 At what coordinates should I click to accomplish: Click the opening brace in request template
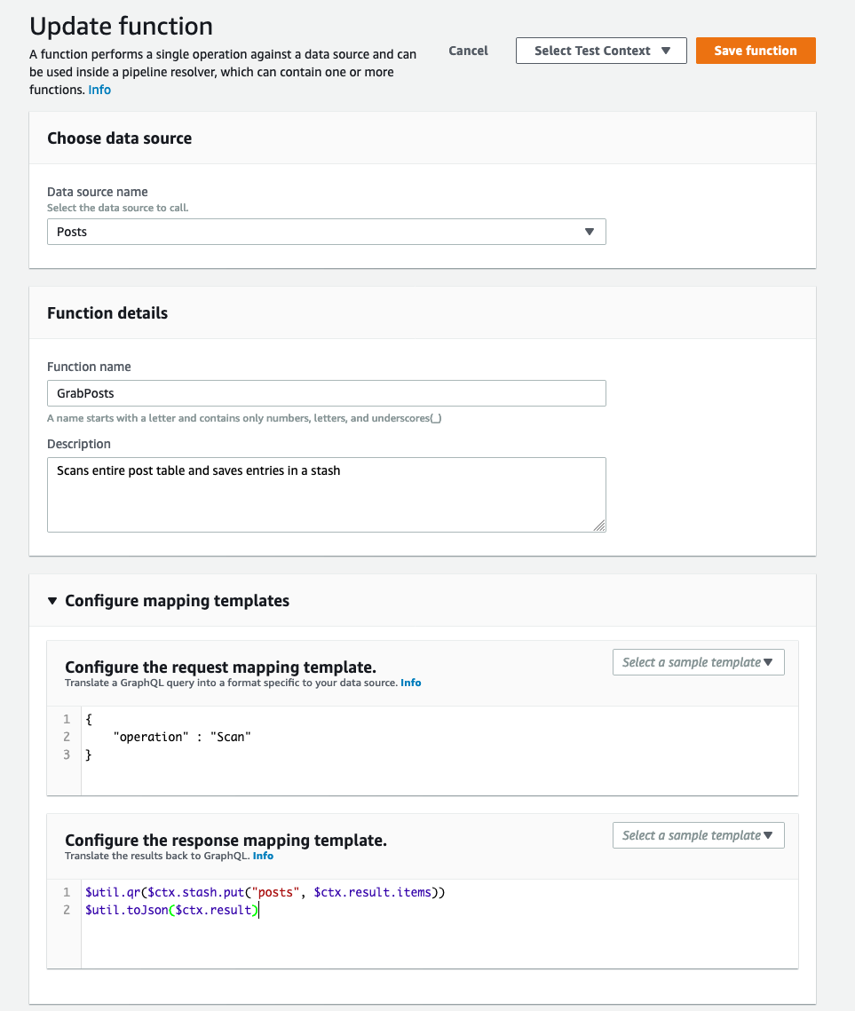(x=89, y=719)
